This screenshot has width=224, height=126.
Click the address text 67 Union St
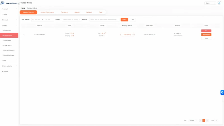pyautogui.click(x=177, y=33)
